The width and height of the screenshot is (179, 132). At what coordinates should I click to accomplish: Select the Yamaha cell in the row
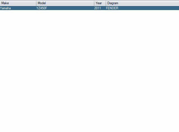click(x=5, y=8)
